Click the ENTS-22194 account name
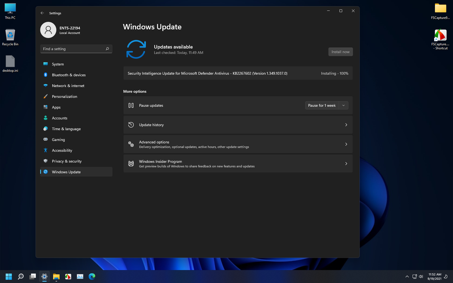Screen dimensions: 453x283 coord(70,28)
